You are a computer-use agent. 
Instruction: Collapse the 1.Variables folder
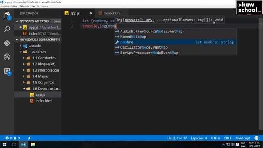click(21, 52)
